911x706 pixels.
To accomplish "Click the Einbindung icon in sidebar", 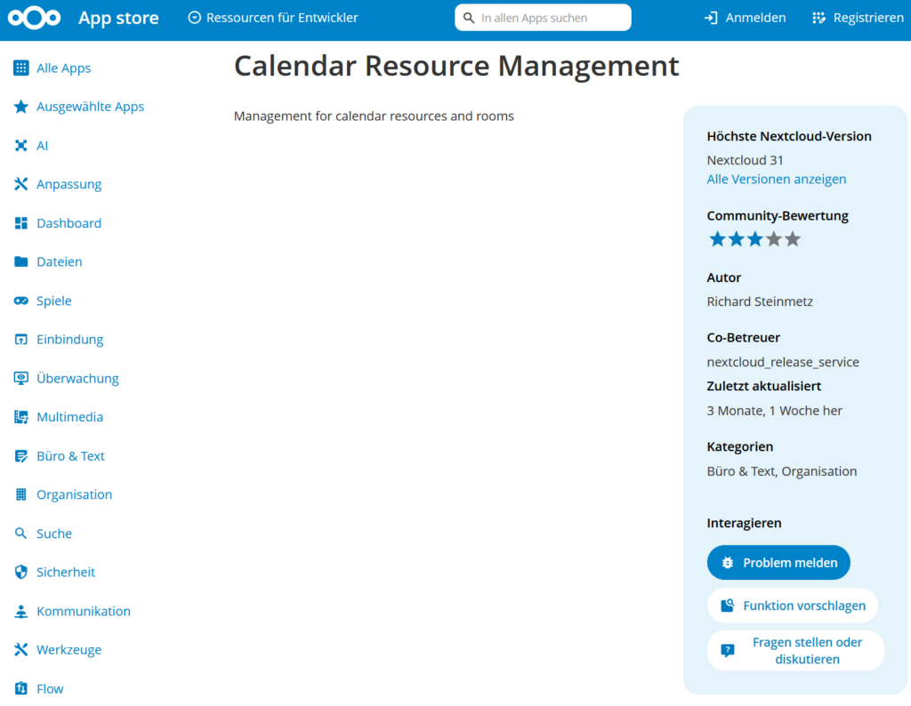I will pos(21,339).
